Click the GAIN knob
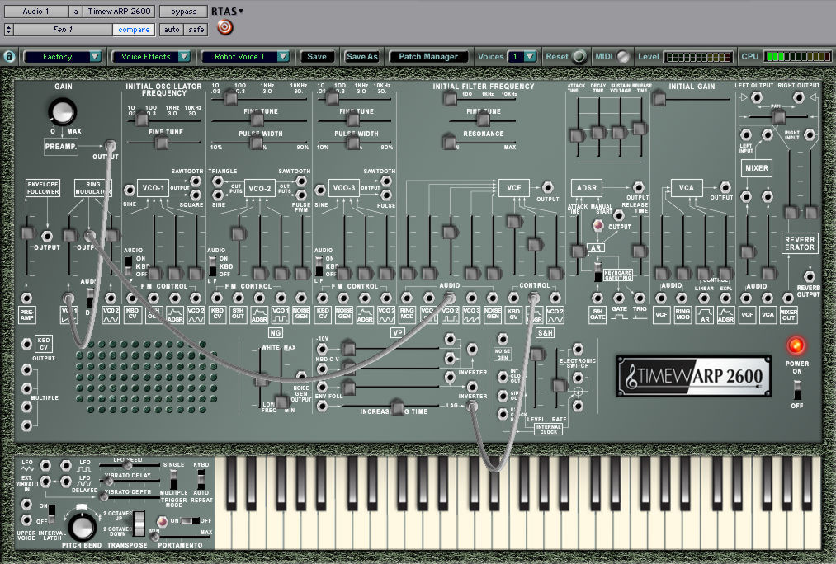The height and width of the screenshot is (564, 836). 63,111
